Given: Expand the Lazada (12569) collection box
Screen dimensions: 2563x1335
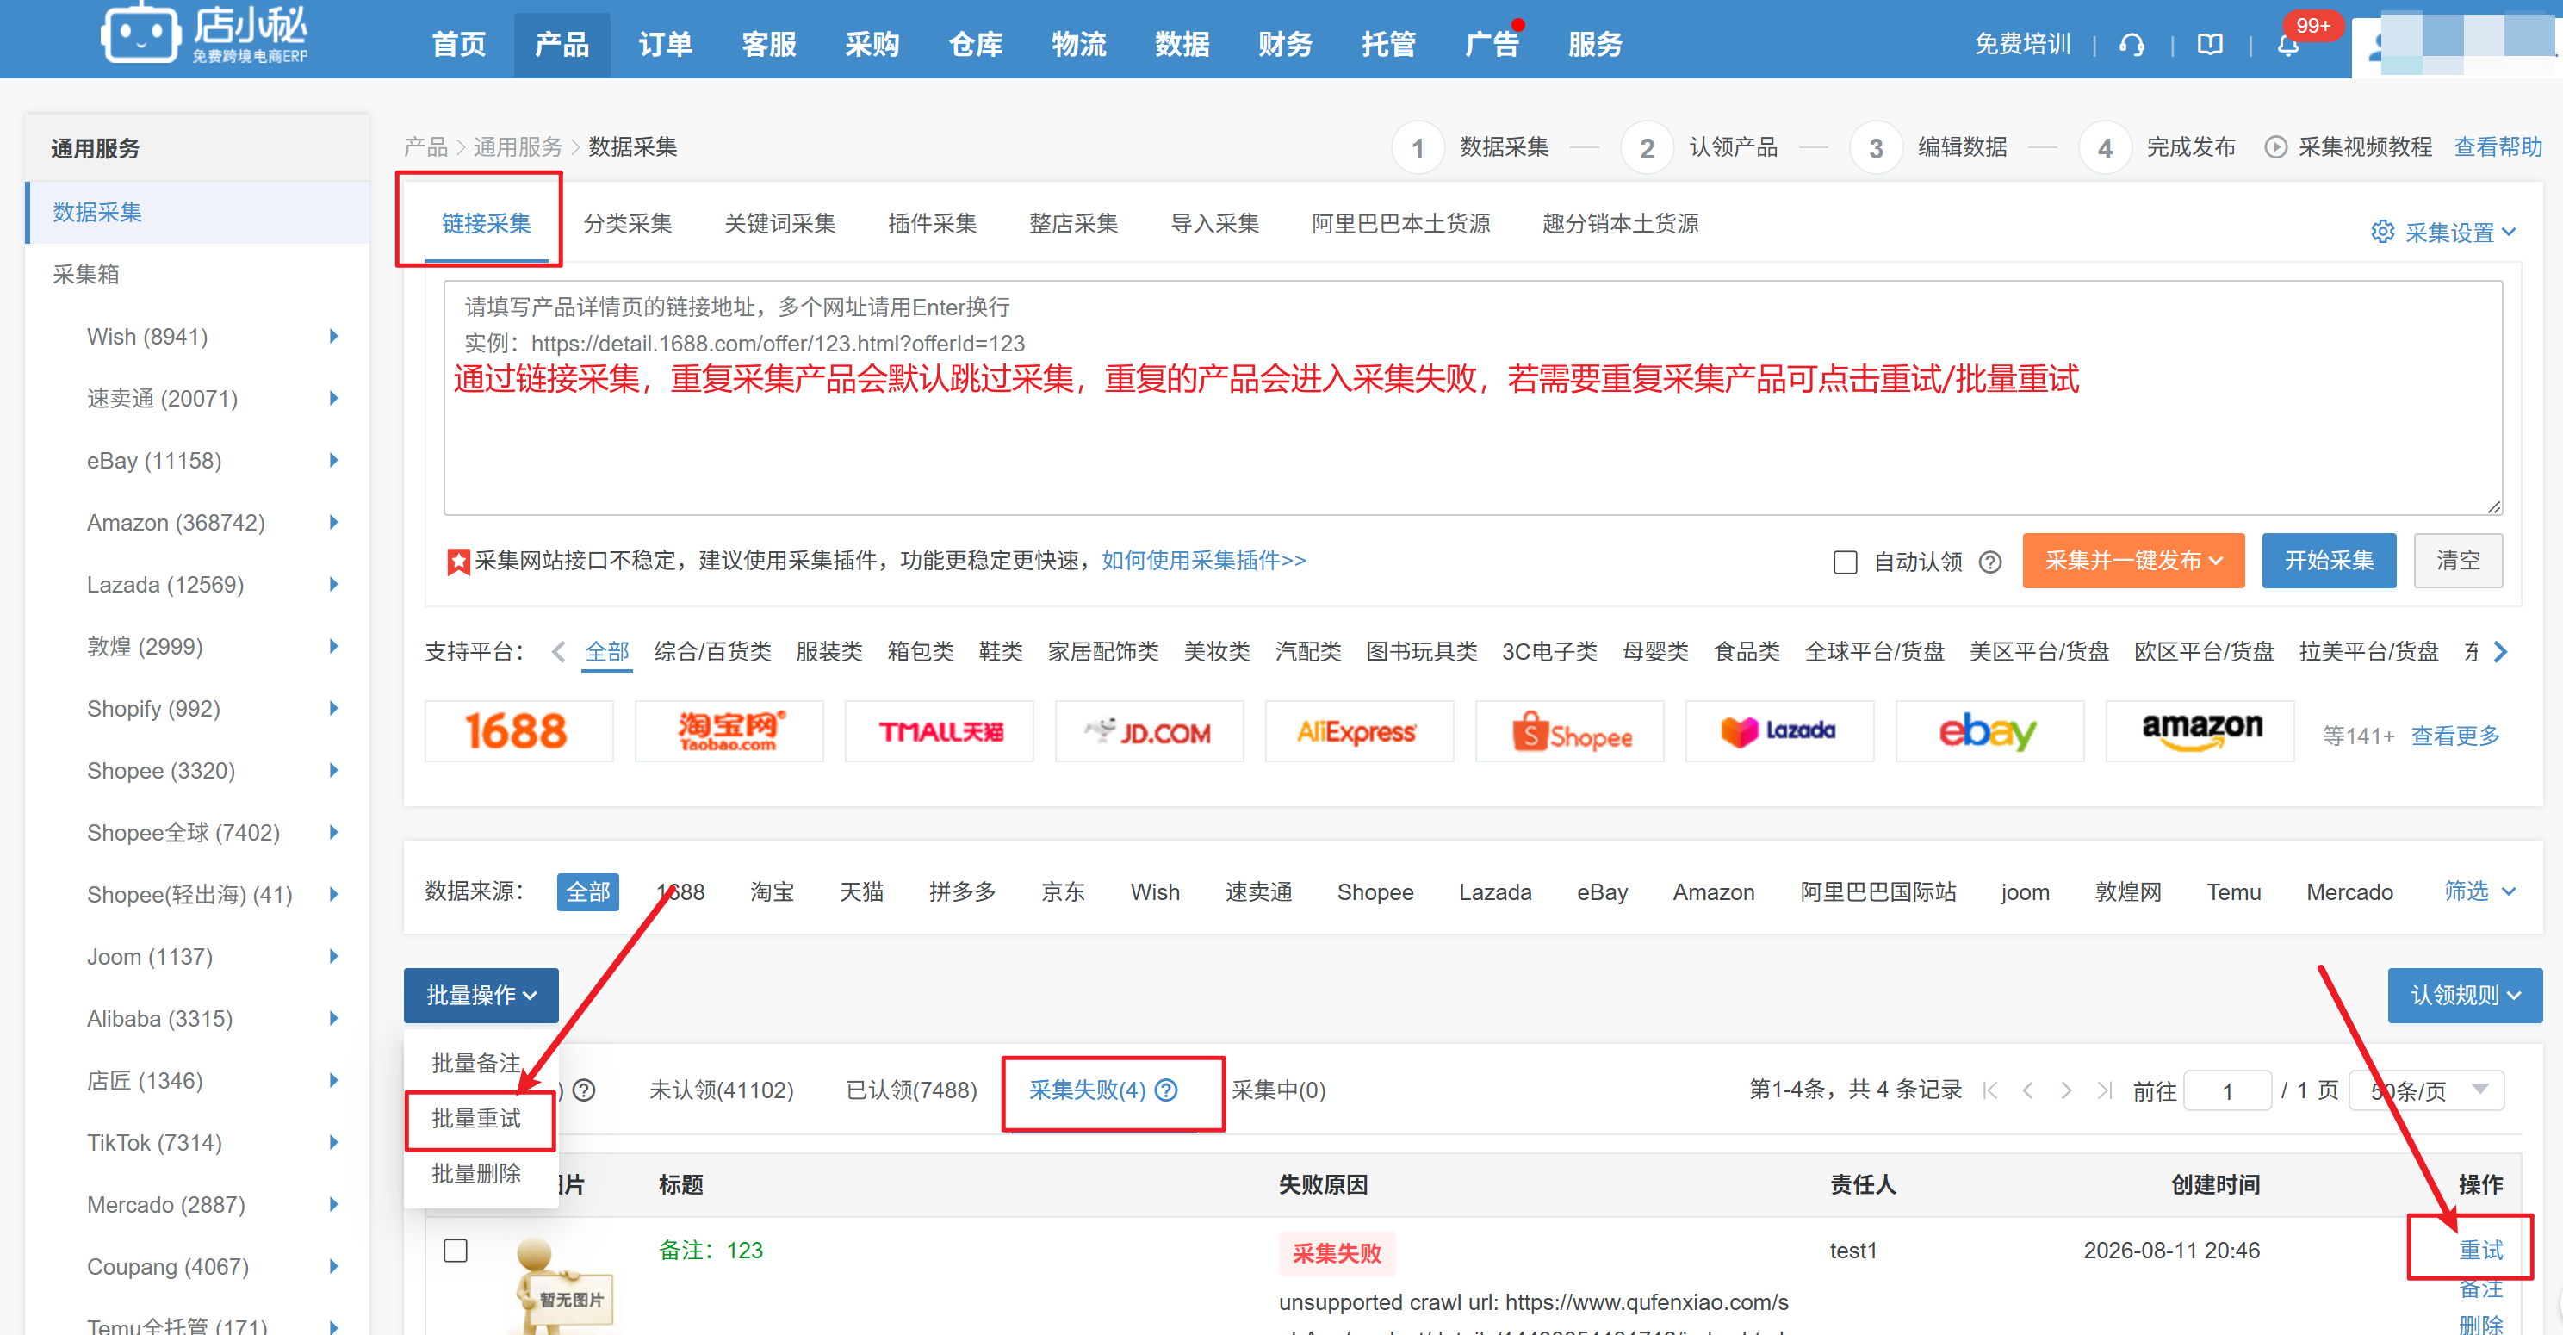Looking at the screenshot, I should pos(334,584).
